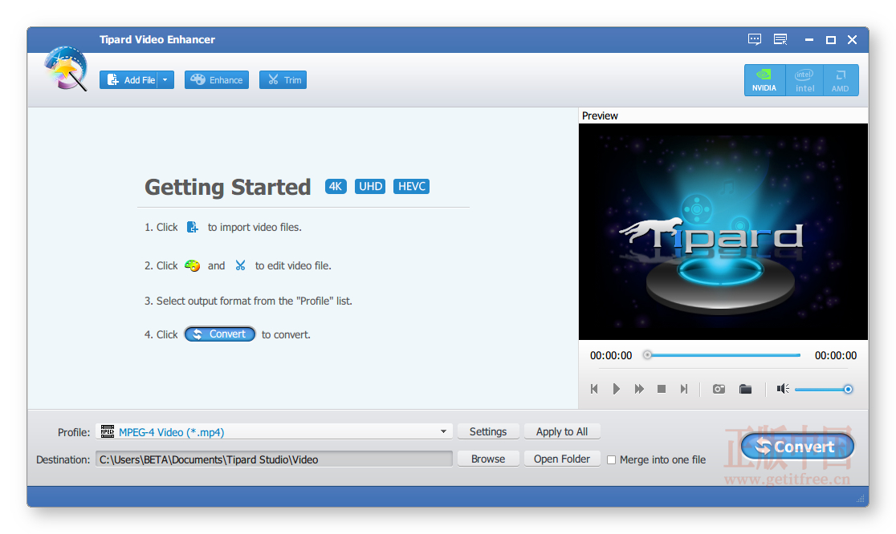Click the HEVC badge
896x534 pixels.
click(x=411, y=187)
